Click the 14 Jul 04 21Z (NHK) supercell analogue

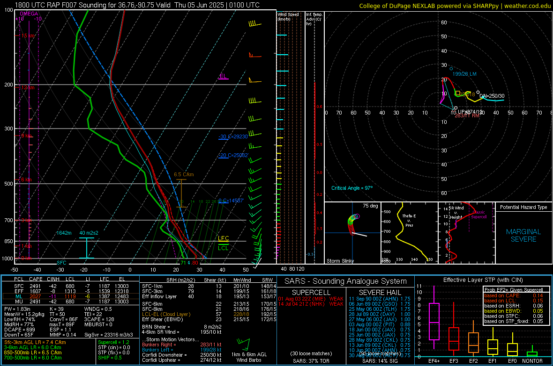(x=311, y=304)
